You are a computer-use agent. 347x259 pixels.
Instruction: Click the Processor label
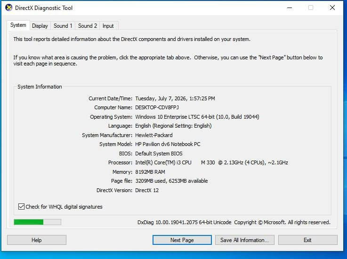120,162
